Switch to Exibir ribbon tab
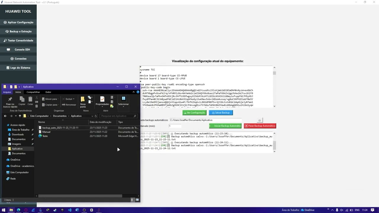The width and height of the screenshot is (379, 213). (x=48, y=92)
